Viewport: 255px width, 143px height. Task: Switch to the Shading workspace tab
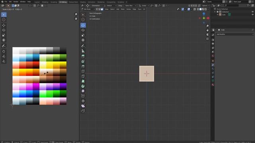[83, 2]
